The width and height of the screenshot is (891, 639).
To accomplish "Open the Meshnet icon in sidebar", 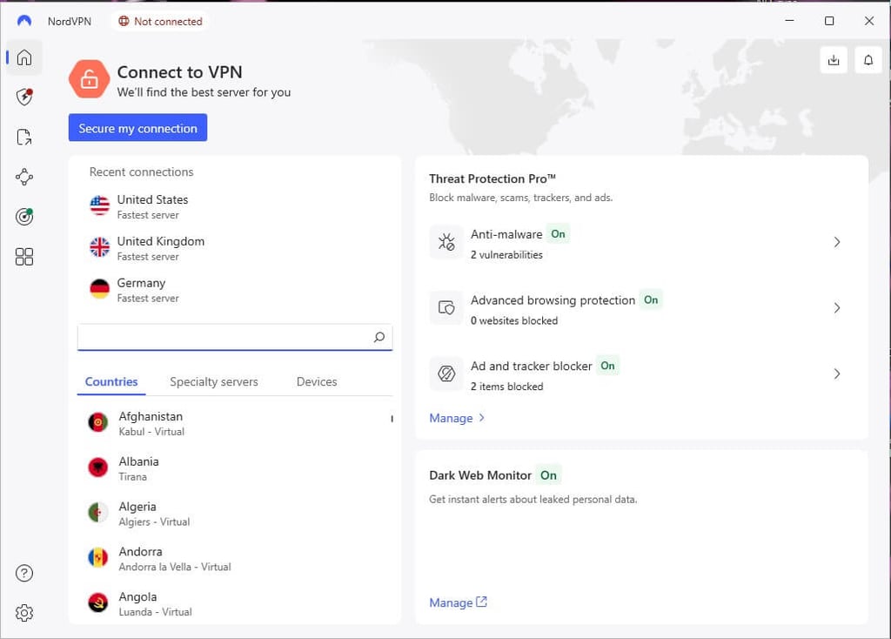I will (24, 177).
